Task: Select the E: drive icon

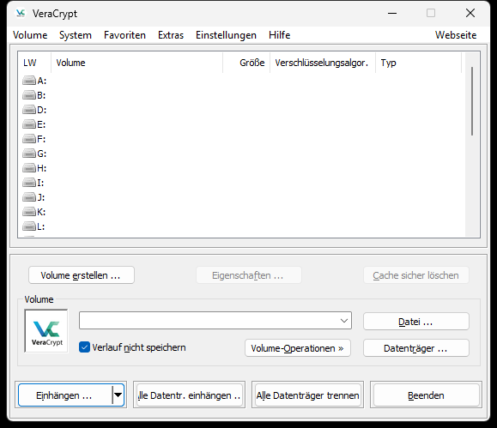Action: click(29, 124)
